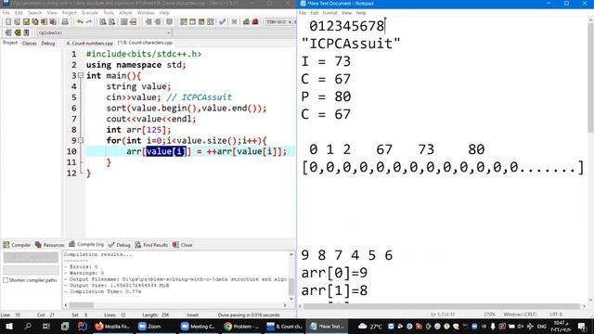Collapse the main() fold marker on line 3
The height and width of the screenshot is (334, 594).
point(81,76)
